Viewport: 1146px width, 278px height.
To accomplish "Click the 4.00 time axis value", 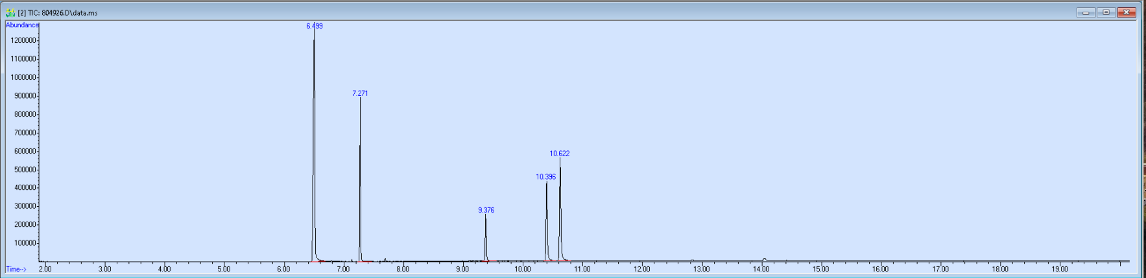I will click(164, 269).
